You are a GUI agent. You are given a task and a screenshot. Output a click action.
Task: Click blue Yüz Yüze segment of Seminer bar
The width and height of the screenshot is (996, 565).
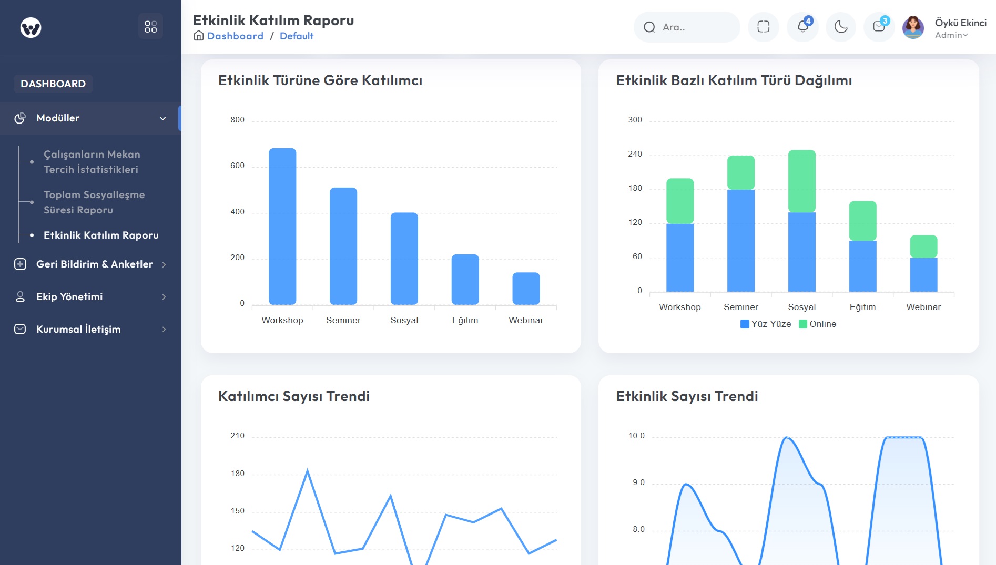[741, 241]
